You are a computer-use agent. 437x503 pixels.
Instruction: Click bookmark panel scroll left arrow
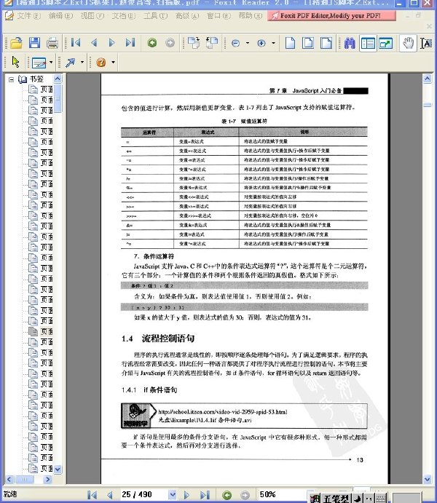click(x=9, y=479)
